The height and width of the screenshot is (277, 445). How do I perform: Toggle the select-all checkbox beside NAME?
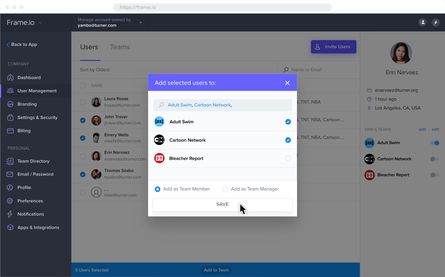point(83,86)
